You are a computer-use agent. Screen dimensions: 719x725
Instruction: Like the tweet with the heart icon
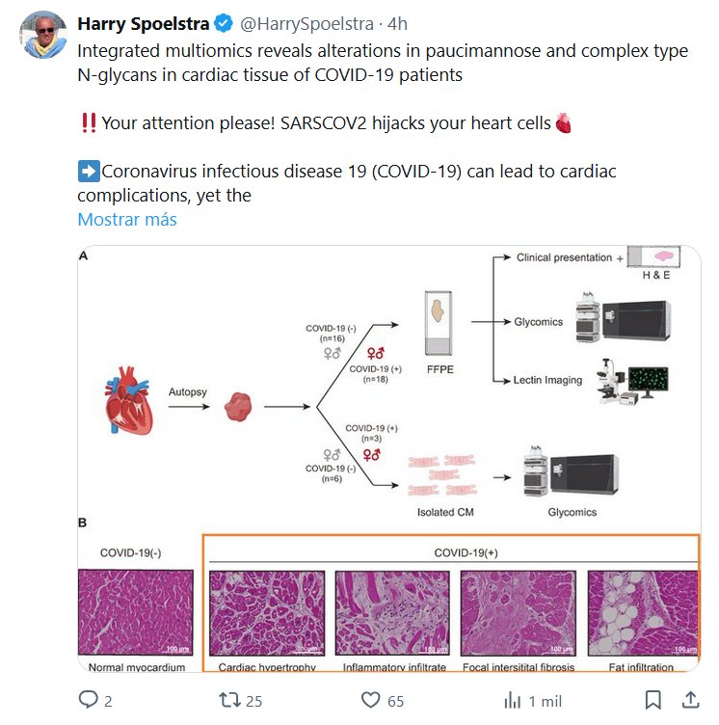[x=371, y=700]
